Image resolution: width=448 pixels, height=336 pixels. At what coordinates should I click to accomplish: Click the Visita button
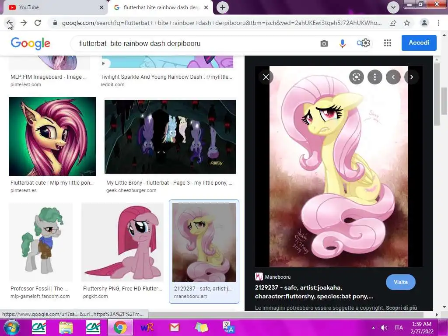pos(401,282)
